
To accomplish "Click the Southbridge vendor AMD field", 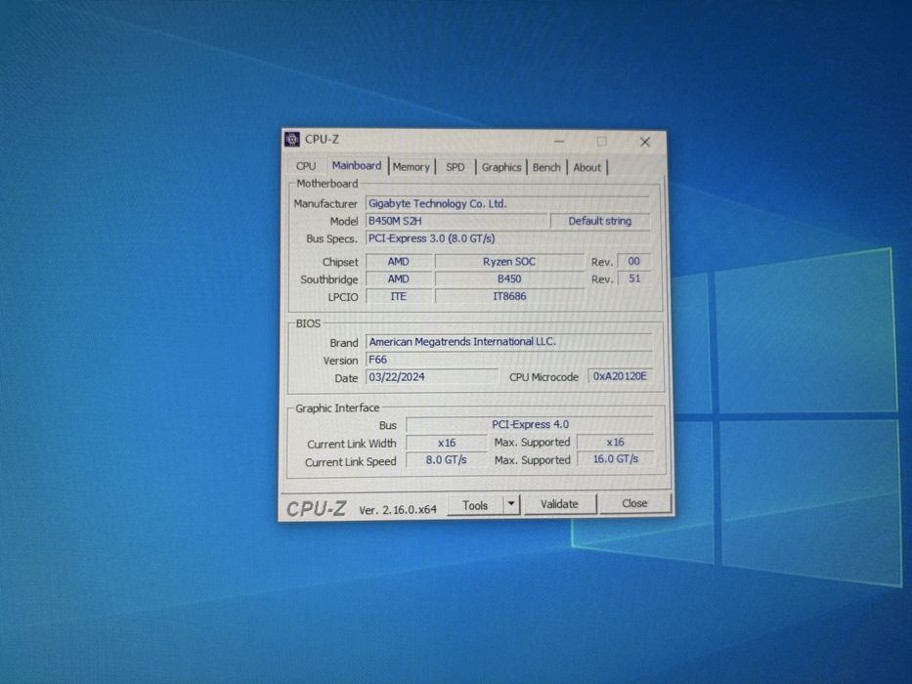I will click(399, 279).
